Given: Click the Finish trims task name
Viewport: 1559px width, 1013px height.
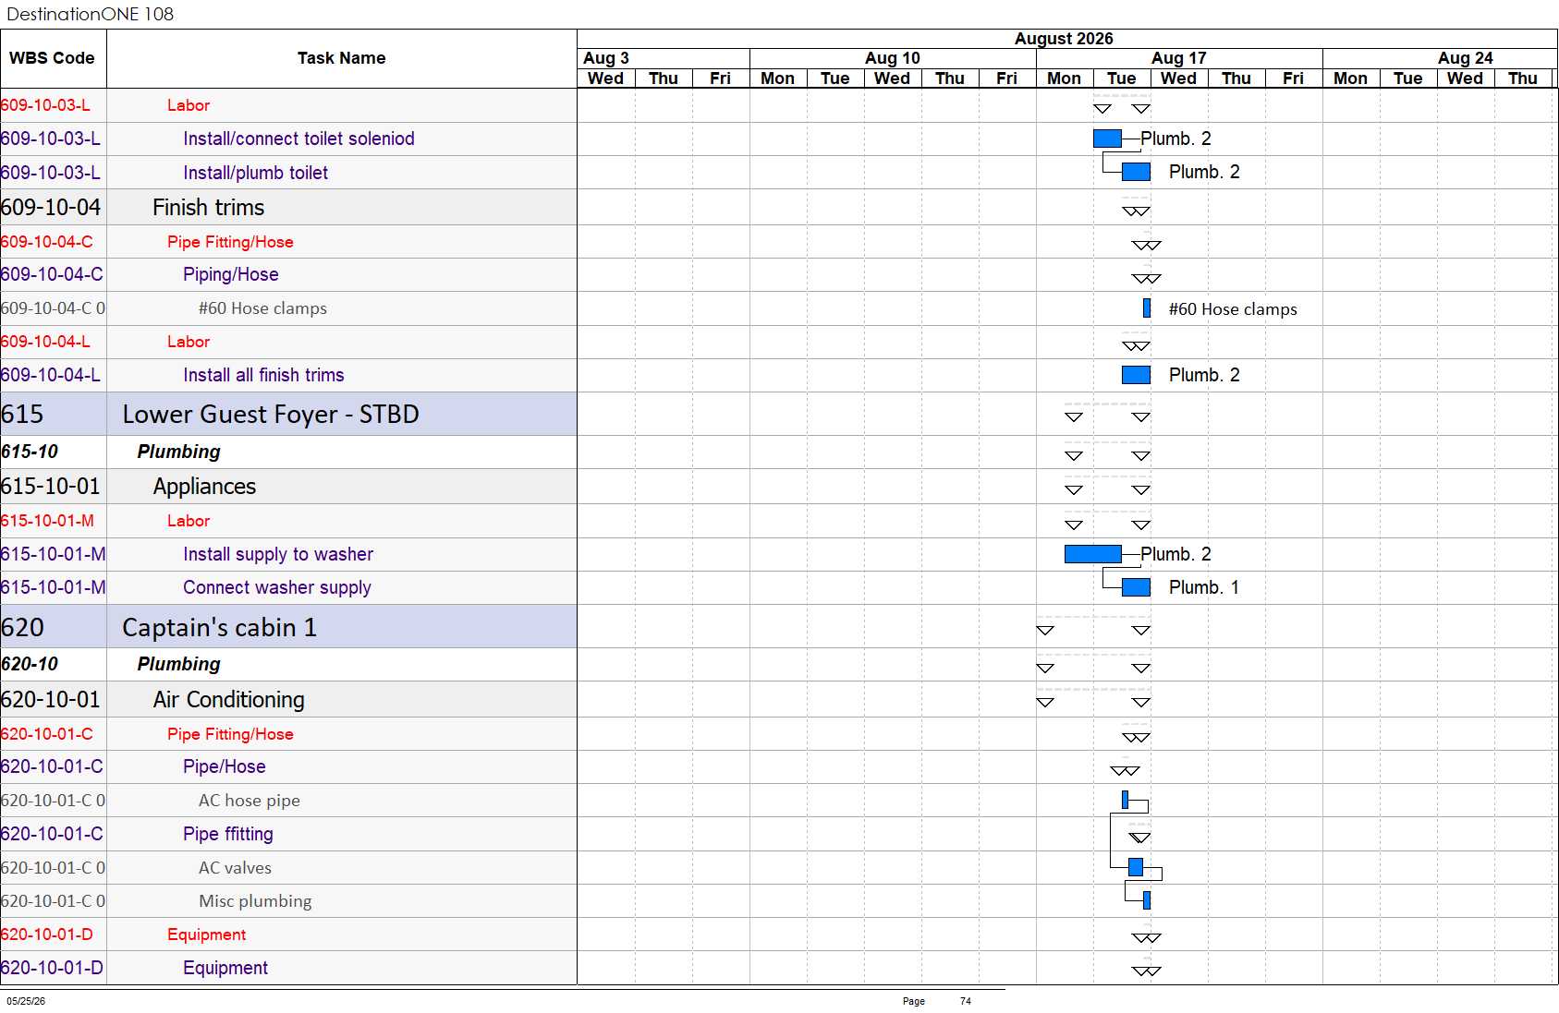Looking at the screenshot, I should coord(209,208).
